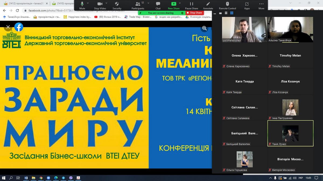This screenshot has width=323, height=181.
Task: Switch to the grid gallery view icon
Action: pyautogui.click(x=232, y=13)
